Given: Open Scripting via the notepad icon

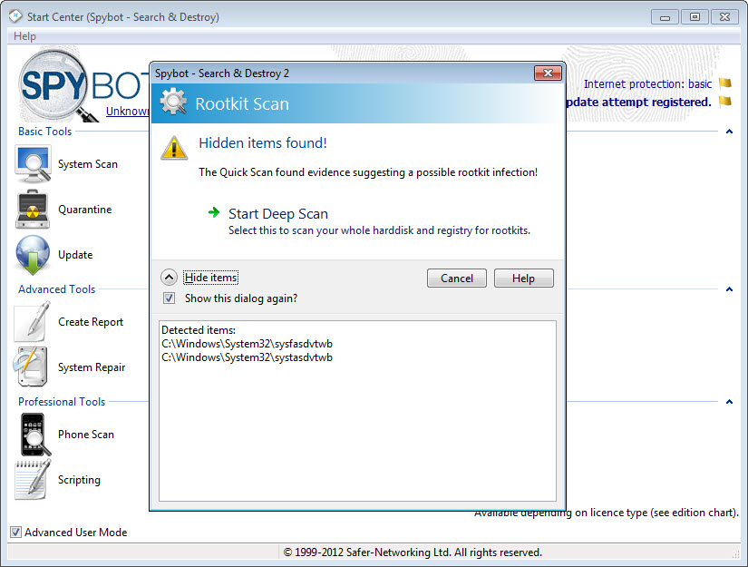Looking at the screenshot, I should pyautogui.click(x=33, y=480).
